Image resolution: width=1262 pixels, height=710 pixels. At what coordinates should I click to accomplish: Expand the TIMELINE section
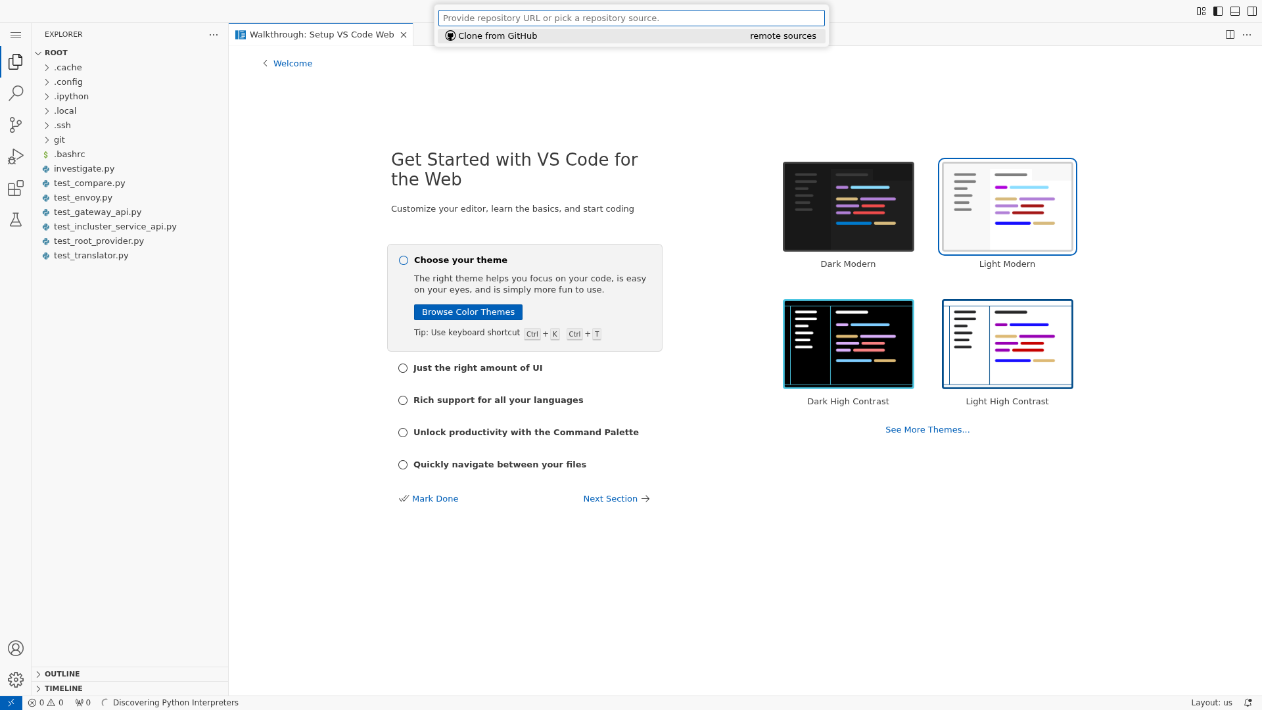[63, 688]
